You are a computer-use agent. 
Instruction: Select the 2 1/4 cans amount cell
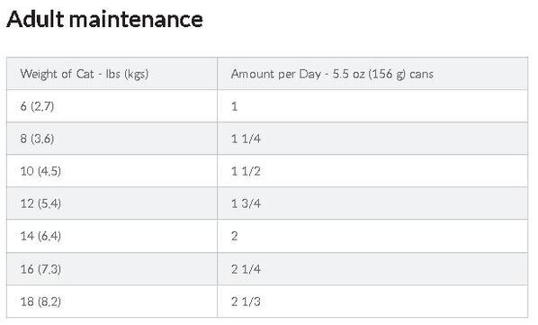[x=372, y=269]
